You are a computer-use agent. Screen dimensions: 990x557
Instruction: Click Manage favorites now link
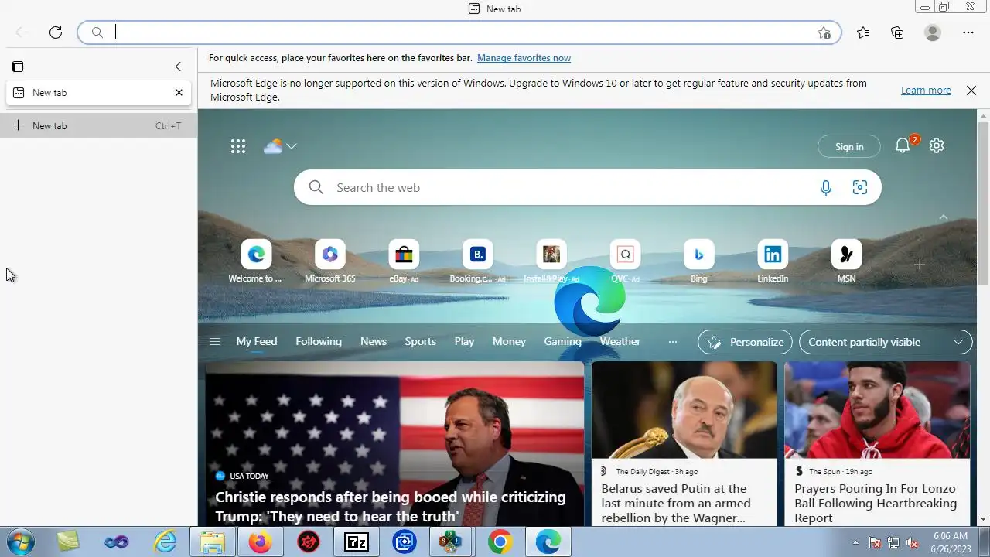(524, 58)
